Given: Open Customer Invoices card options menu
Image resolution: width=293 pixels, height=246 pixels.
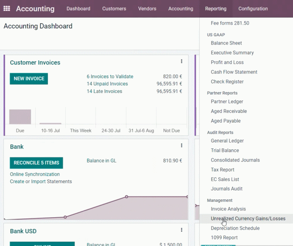Looking at the screenshot, I should [x=181, y=61].
